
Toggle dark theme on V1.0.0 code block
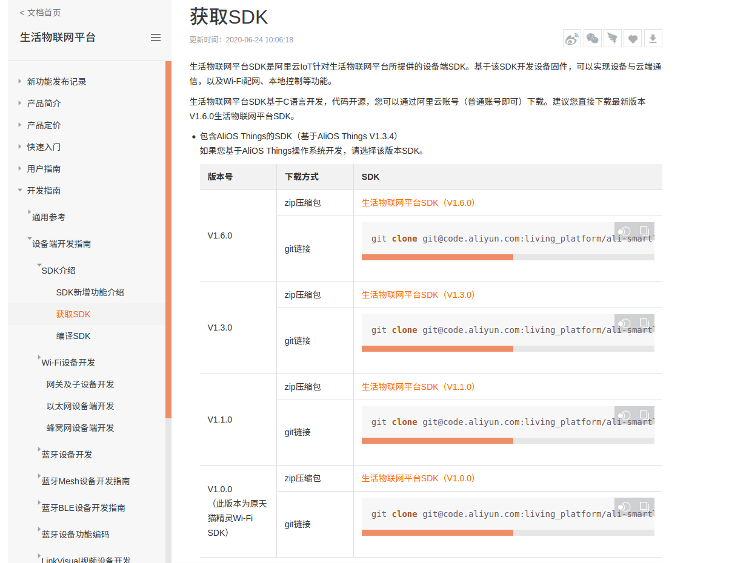click(625, 507)
